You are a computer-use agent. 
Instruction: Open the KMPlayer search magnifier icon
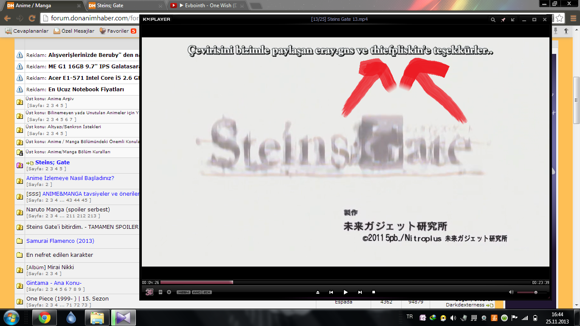(493, 20)
